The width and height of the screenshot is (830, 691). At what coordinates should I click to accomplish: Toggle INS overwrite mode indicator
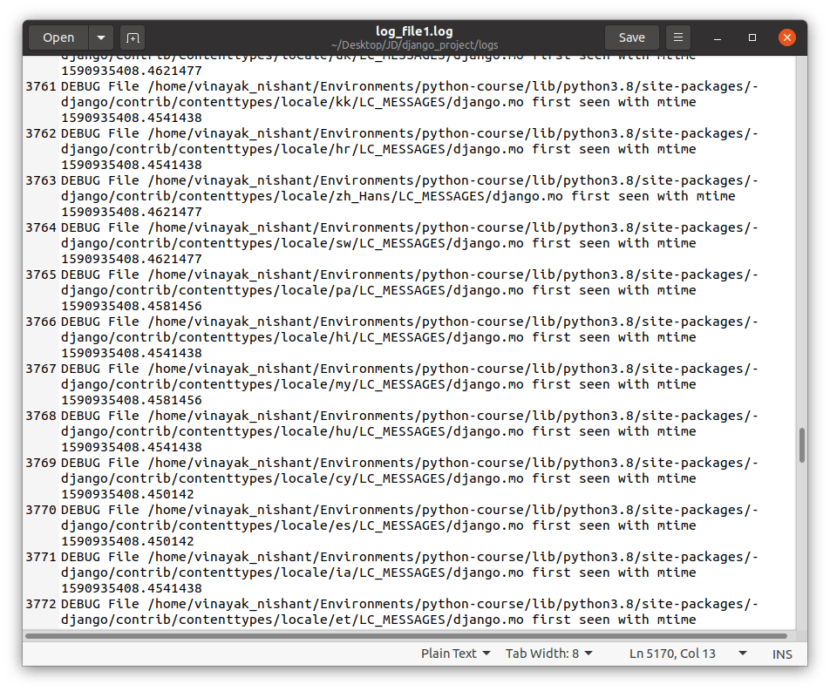pyautogui.click(x=782, y=654)
